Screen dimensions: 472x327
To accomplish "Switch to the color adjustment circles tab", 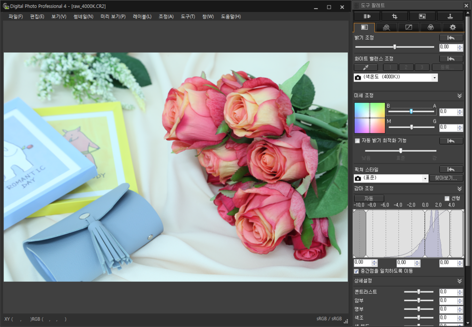I will (x=431, y=27).
